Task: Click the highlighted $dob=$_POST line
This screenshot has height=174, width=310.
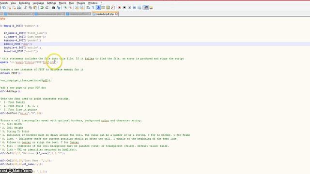Action: point(18,44)
